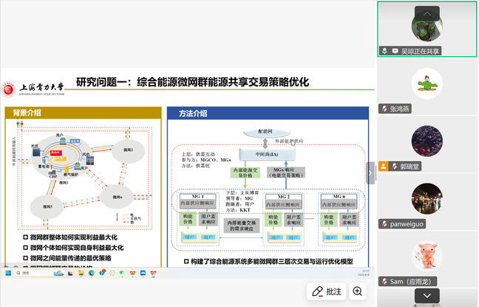Click the 批注 annotate button

(x=326, y=291)
